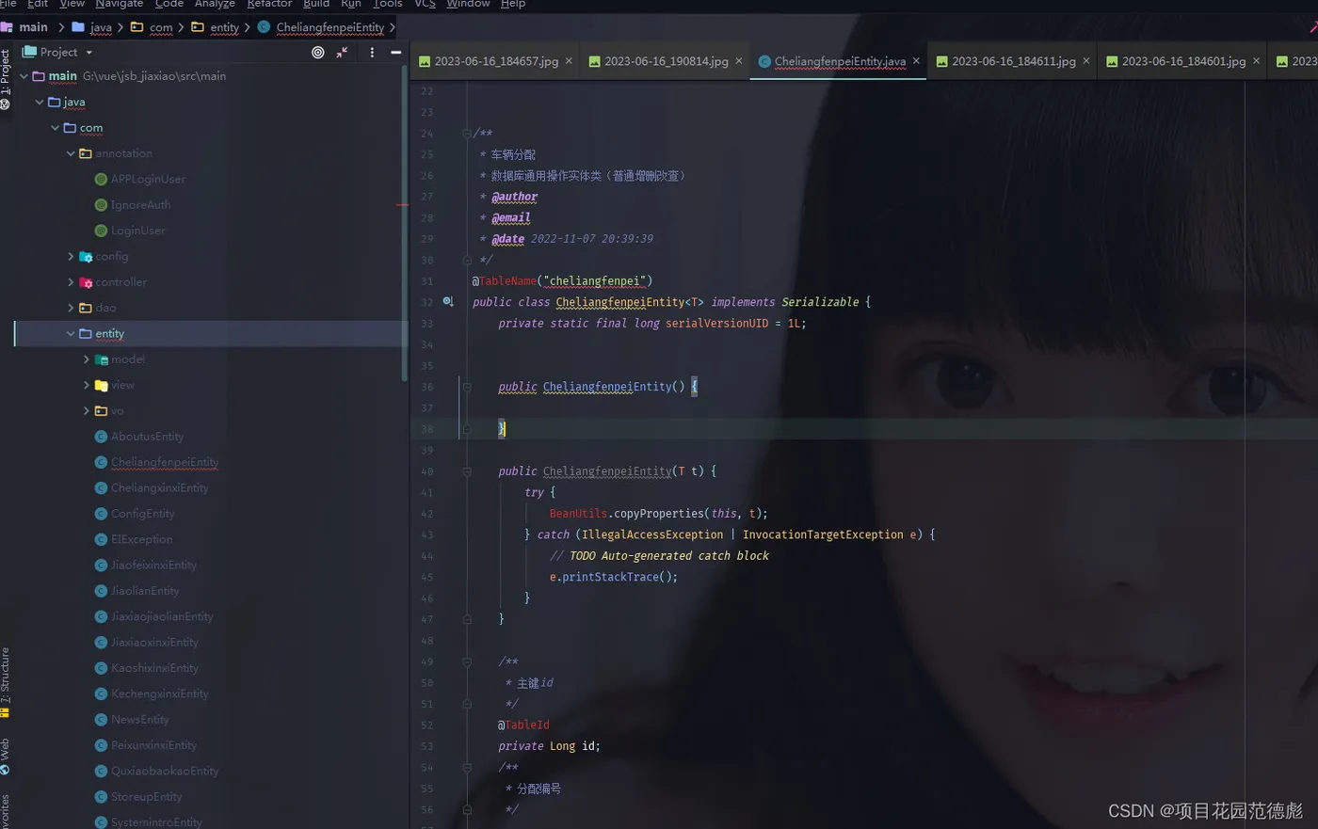Viewport: 1318px width, 829px height.
Task: Expand the view package chevron
Action: tap(87, 385)
